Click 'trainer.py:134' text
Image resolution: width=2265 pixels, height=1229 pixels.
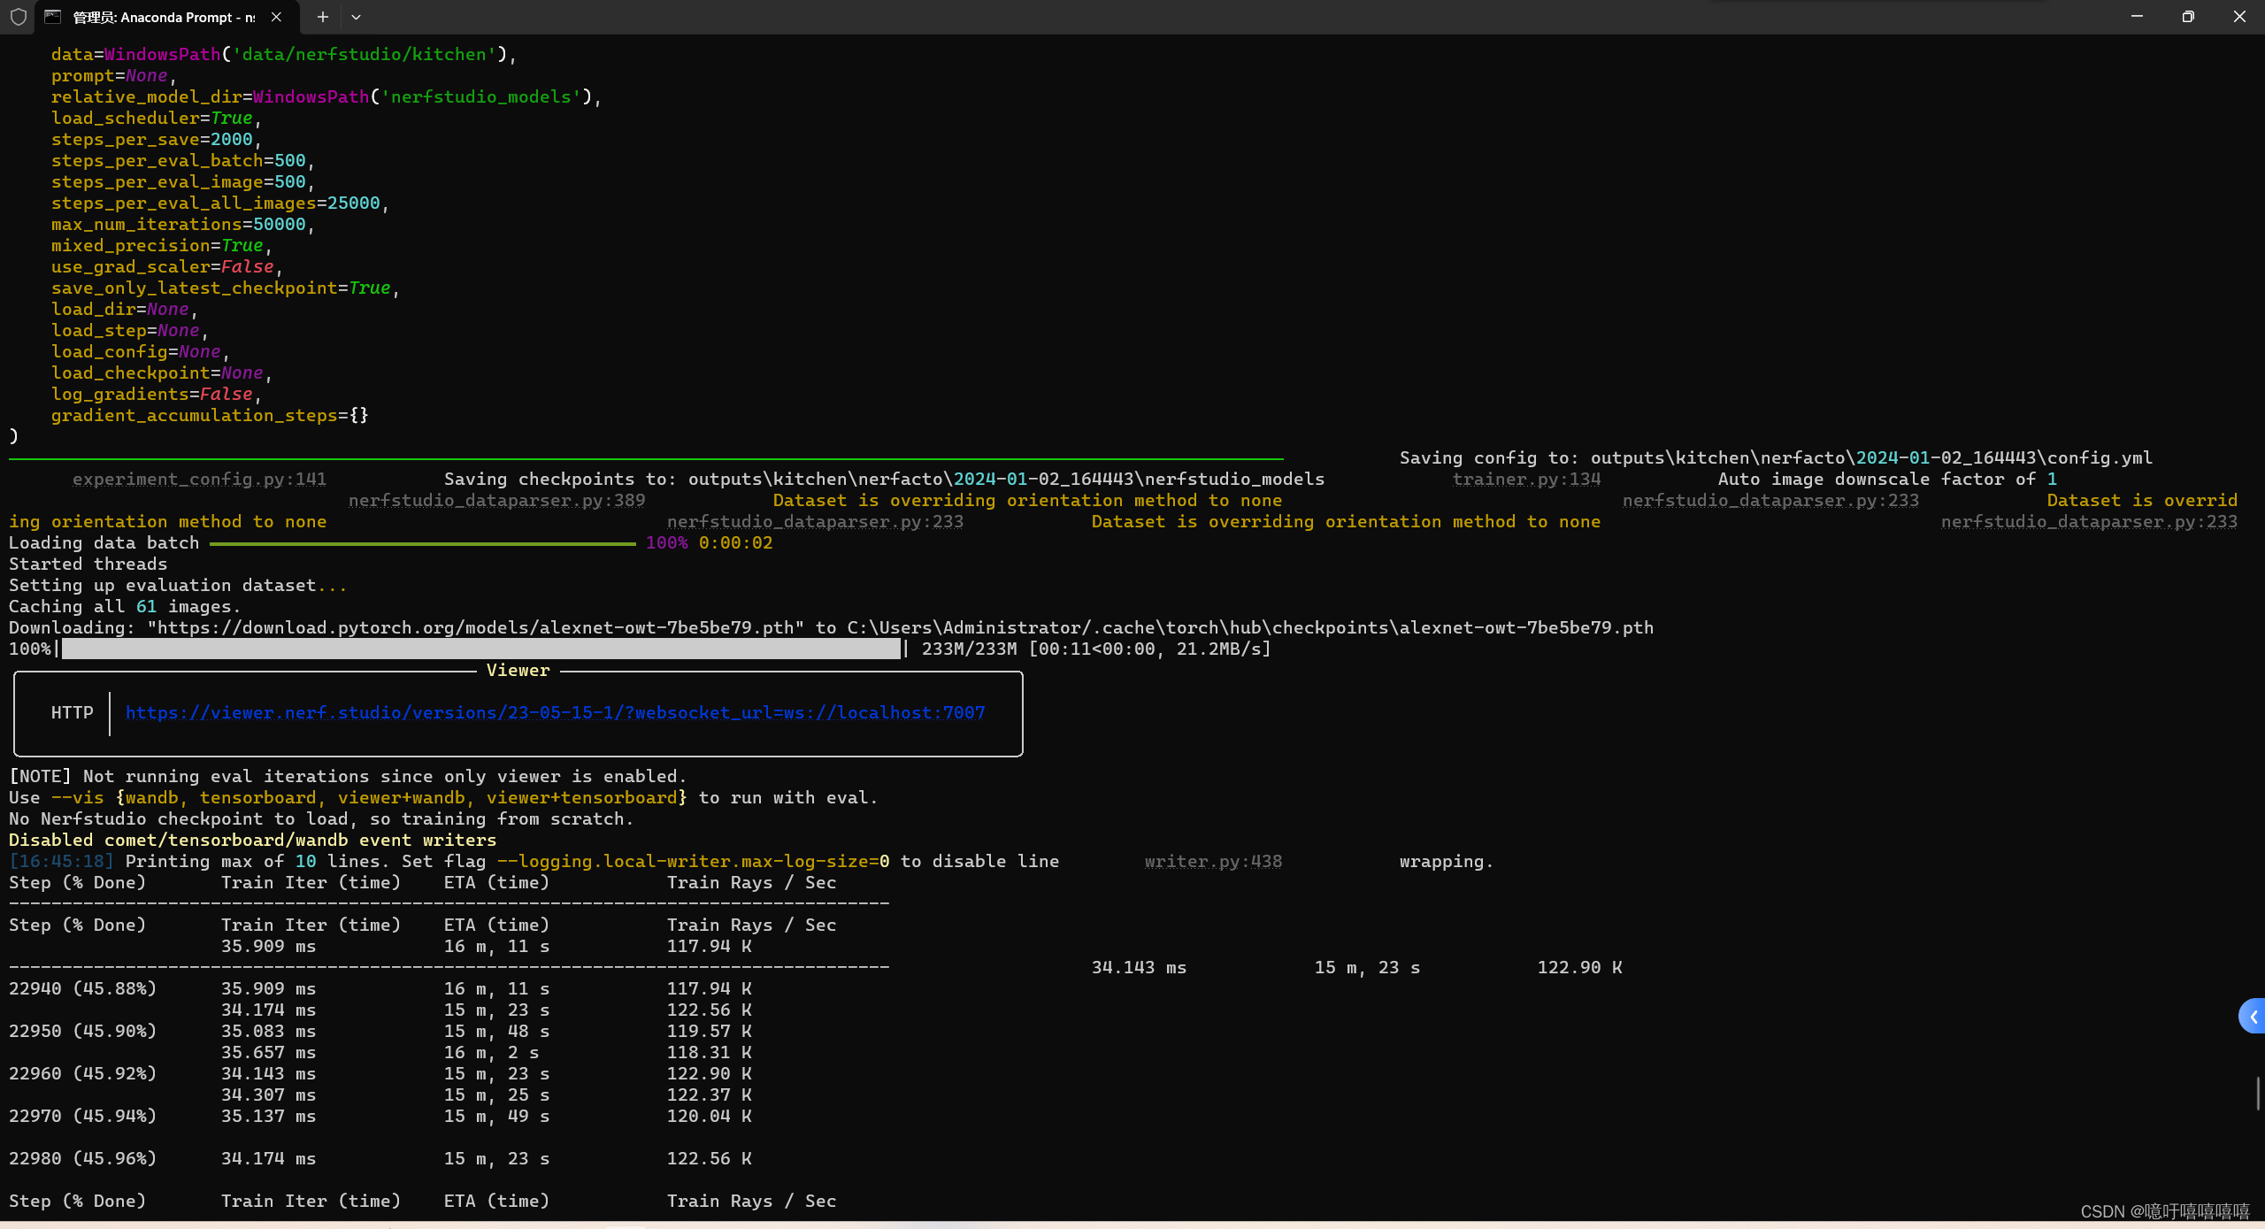1526,479
